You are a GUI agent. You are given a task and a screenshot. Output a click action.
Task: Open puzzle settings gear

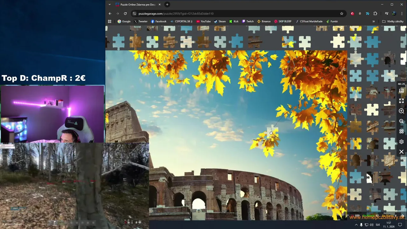pos(401,142)
